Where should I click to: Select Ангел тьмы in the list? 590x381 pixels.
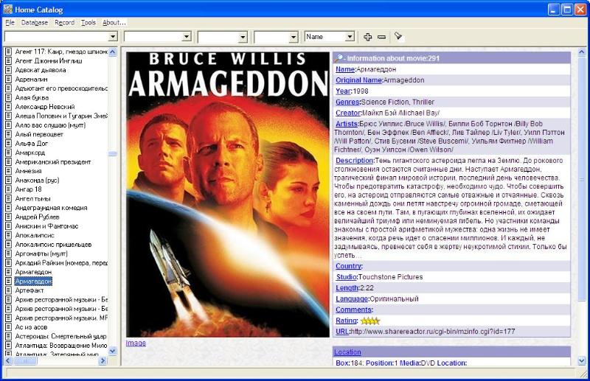32,198
